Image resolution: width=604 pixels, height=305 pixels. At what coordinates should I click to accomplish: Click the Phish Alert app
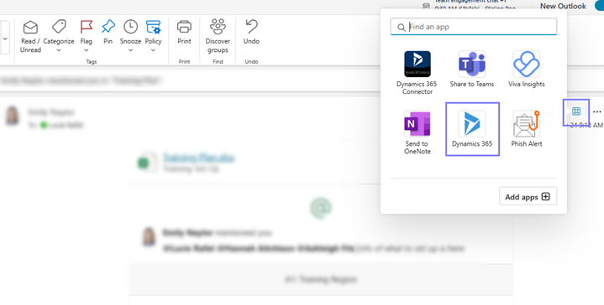527,129
